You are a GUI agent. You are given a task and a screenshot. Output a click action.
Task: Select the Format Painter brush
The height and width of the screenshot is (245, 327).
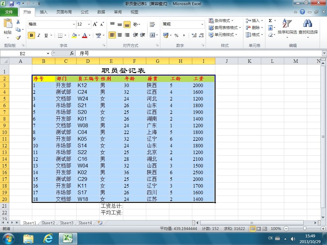click(18, 38)
